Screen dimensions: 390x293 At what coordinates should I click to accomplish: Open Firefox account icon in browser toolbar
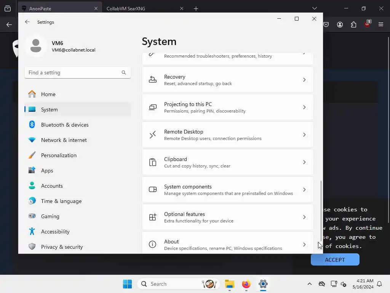pyautogui.click(x=340, y=24)
